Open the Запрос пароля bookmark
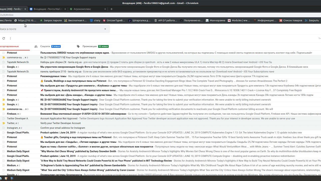 click(x=51, y=21)
